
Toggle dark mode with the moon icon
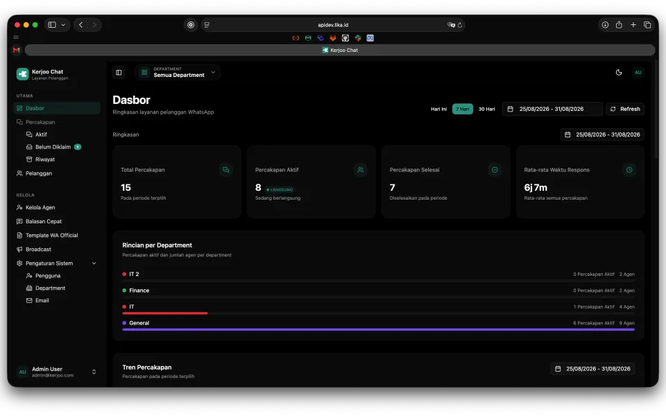[618, 73]
